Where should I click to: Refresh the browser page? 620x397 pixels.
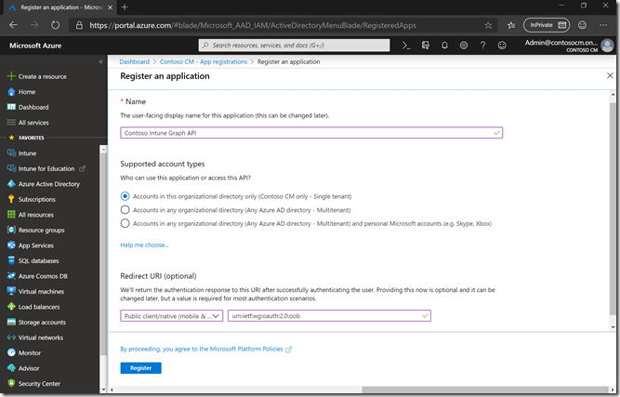(x=55, y=25)
